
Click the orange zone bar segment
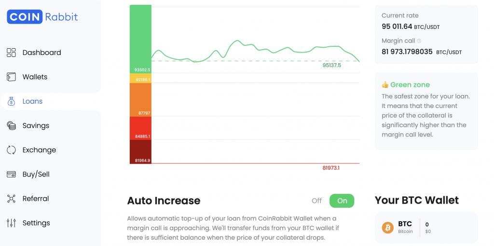point(140,99)
